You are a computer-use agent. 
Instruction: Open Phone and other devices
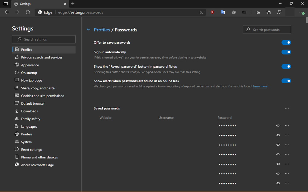[44, 157]
